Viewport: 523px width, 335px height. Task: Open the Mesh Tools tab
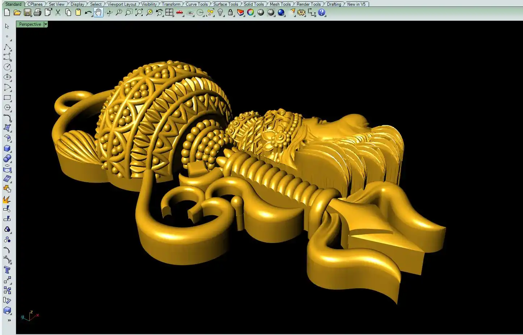coord(280,4)
